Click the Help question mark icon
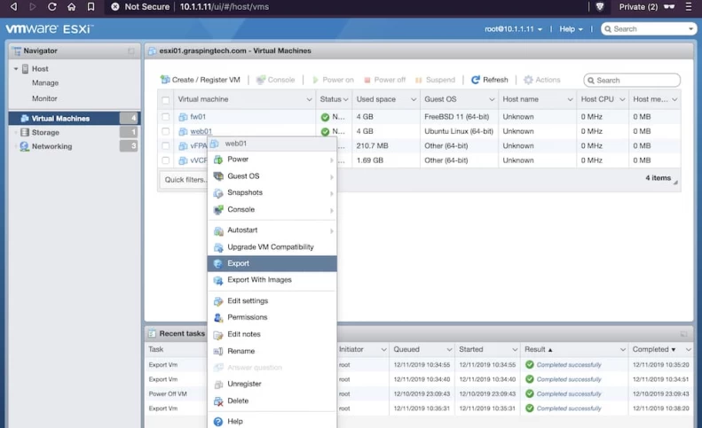 click(218, 422)
